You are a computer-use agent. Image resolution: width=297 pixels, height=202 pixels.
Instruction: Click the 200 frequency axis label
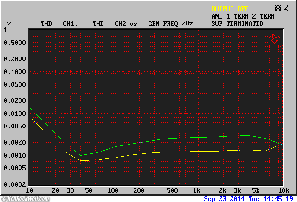(x=139, y=190)
